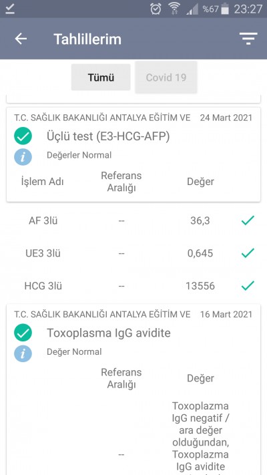Switch to the Covid 19 tab

[166, 77]
